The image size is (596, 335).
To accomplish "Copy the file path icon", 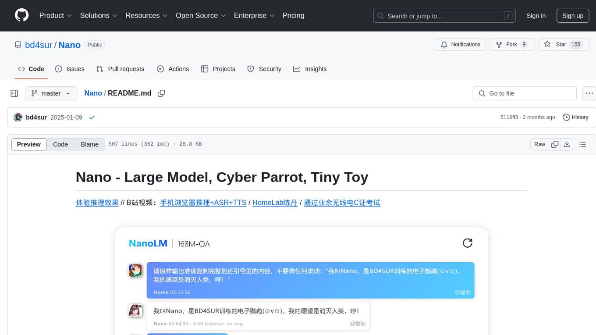I will 161,93.
